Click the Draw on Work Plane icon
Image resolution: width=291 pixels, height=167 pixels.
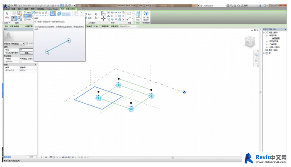(x=59, y=13)
